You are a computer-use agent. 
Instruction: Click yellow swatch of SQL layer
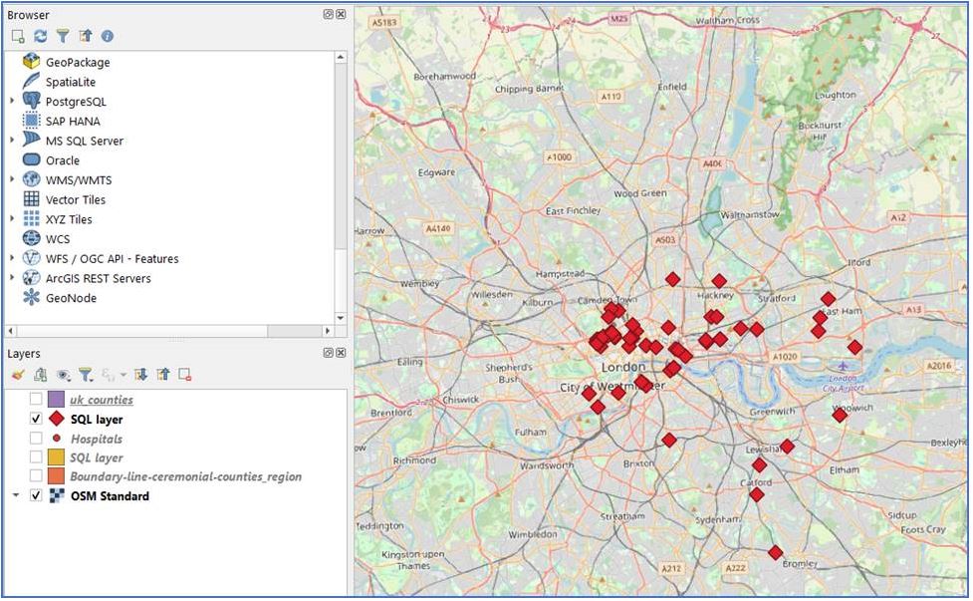pyautogui.click(x=57, y=456)
